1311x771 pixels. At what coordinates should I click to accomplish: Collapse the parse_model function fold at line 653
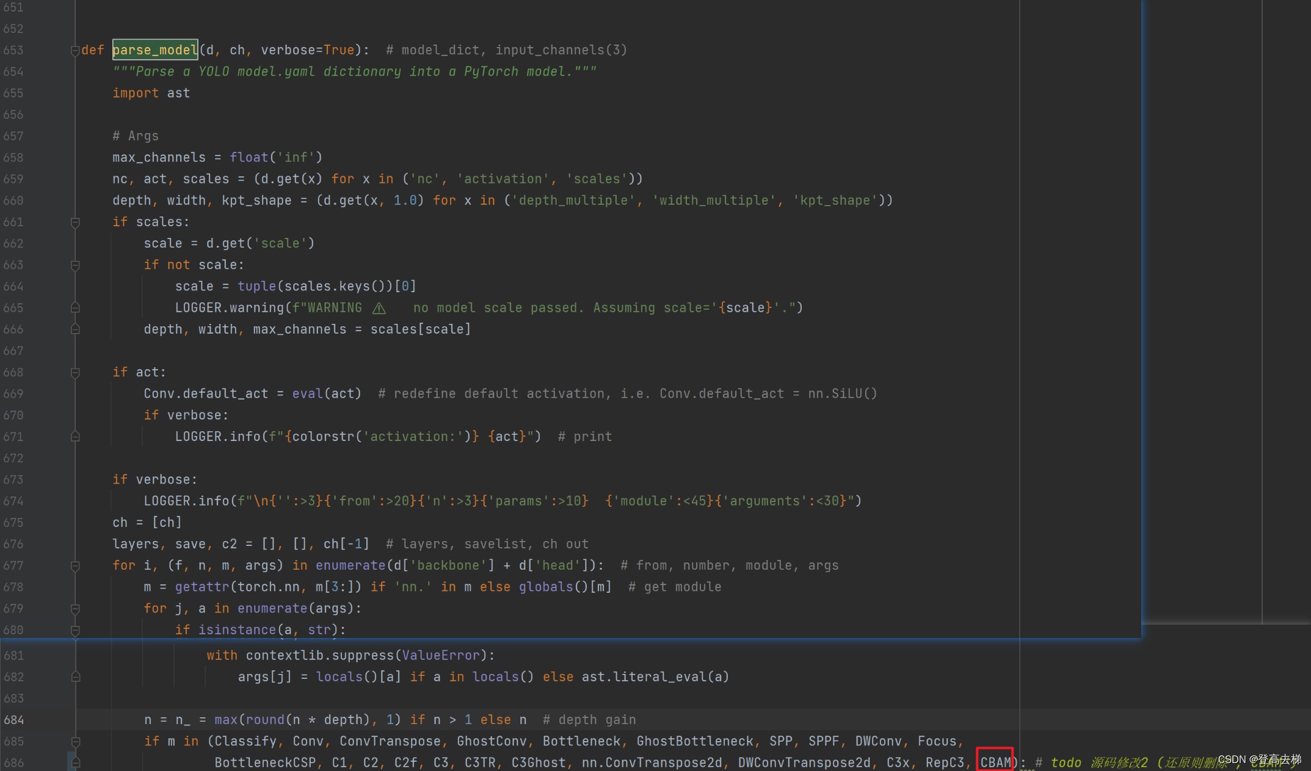(75, 50)
